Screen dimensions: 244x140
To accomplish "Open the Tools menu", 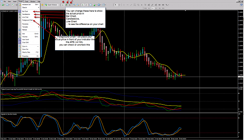I will point(27,2).
